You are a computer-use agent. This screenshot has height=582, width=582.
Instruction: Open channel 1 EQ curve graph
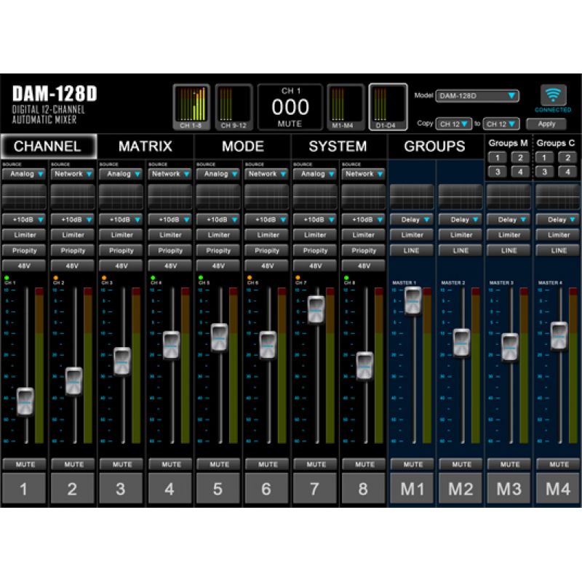coord(24,196)
